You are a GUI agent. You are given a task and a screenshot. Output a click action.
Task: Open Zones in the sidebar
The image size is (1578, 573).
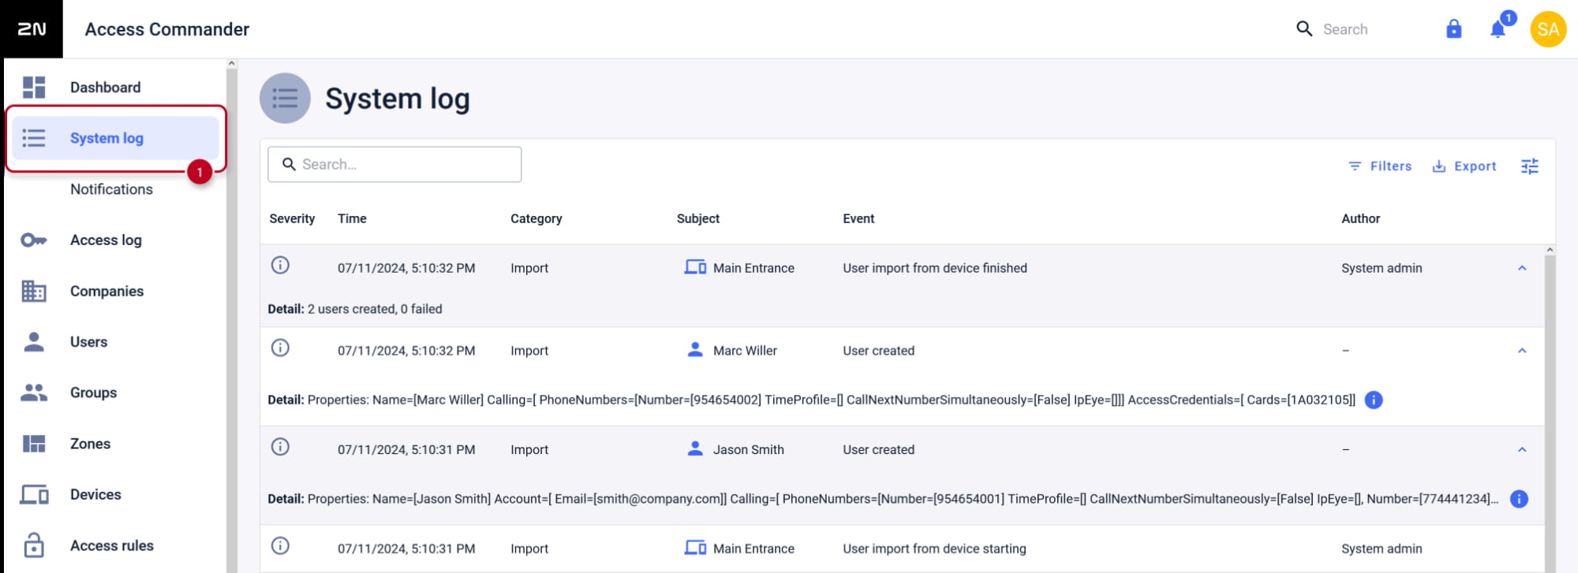pyautogui.click(x=90, y=444)
